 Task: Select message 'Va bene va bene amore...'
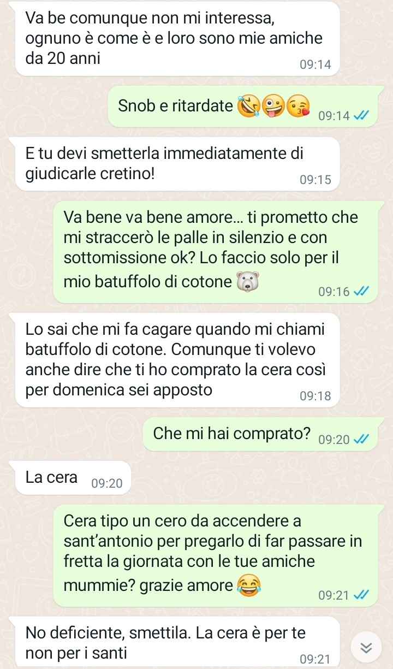click(x=215, y=252)
